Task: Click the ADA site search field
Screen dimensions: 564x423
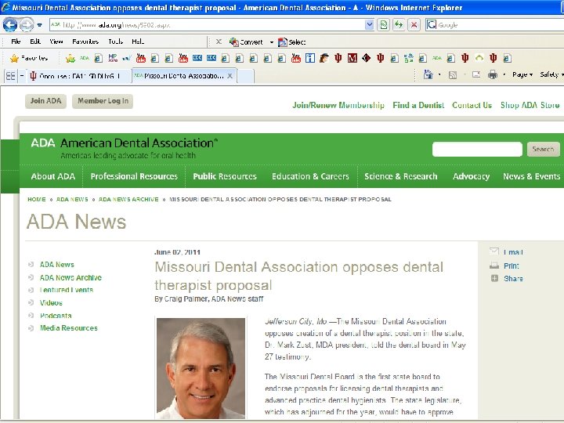Action: (477, 149)
